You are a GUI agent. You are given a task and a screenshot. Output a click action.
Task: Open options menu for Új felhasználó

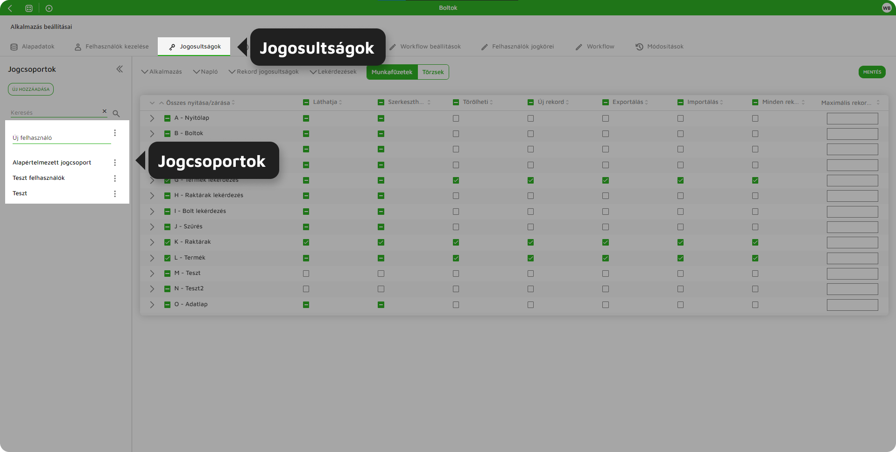coord(115,133)
